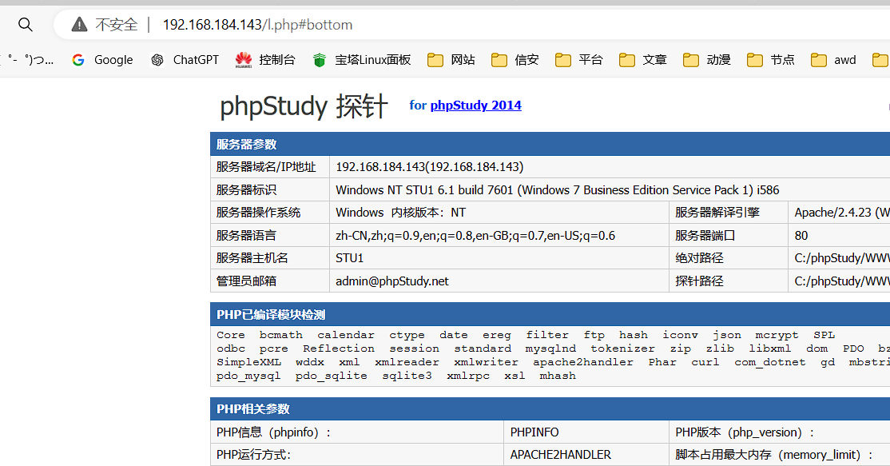Click the server port value 80
The width and height of the screenshot is (890, 466).
(x=801, y=235)
